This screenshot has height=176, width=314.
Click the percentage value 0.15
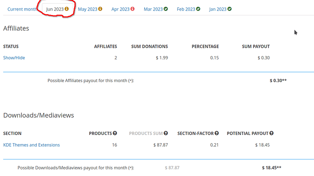pos(214,58)
